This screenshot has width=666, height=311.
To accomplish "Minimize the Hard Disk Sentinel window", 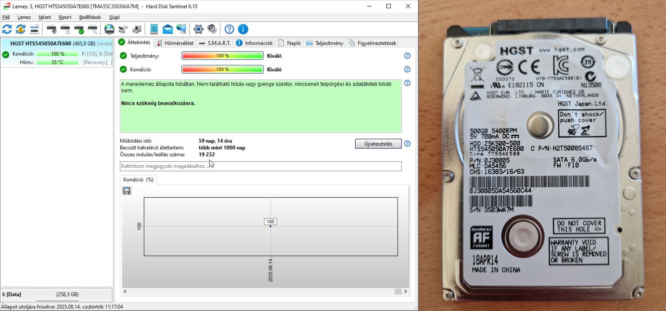I will coord(369,6).
